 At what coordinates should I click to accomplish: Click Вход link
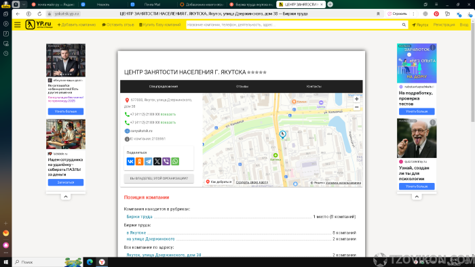tap(463, 25)
